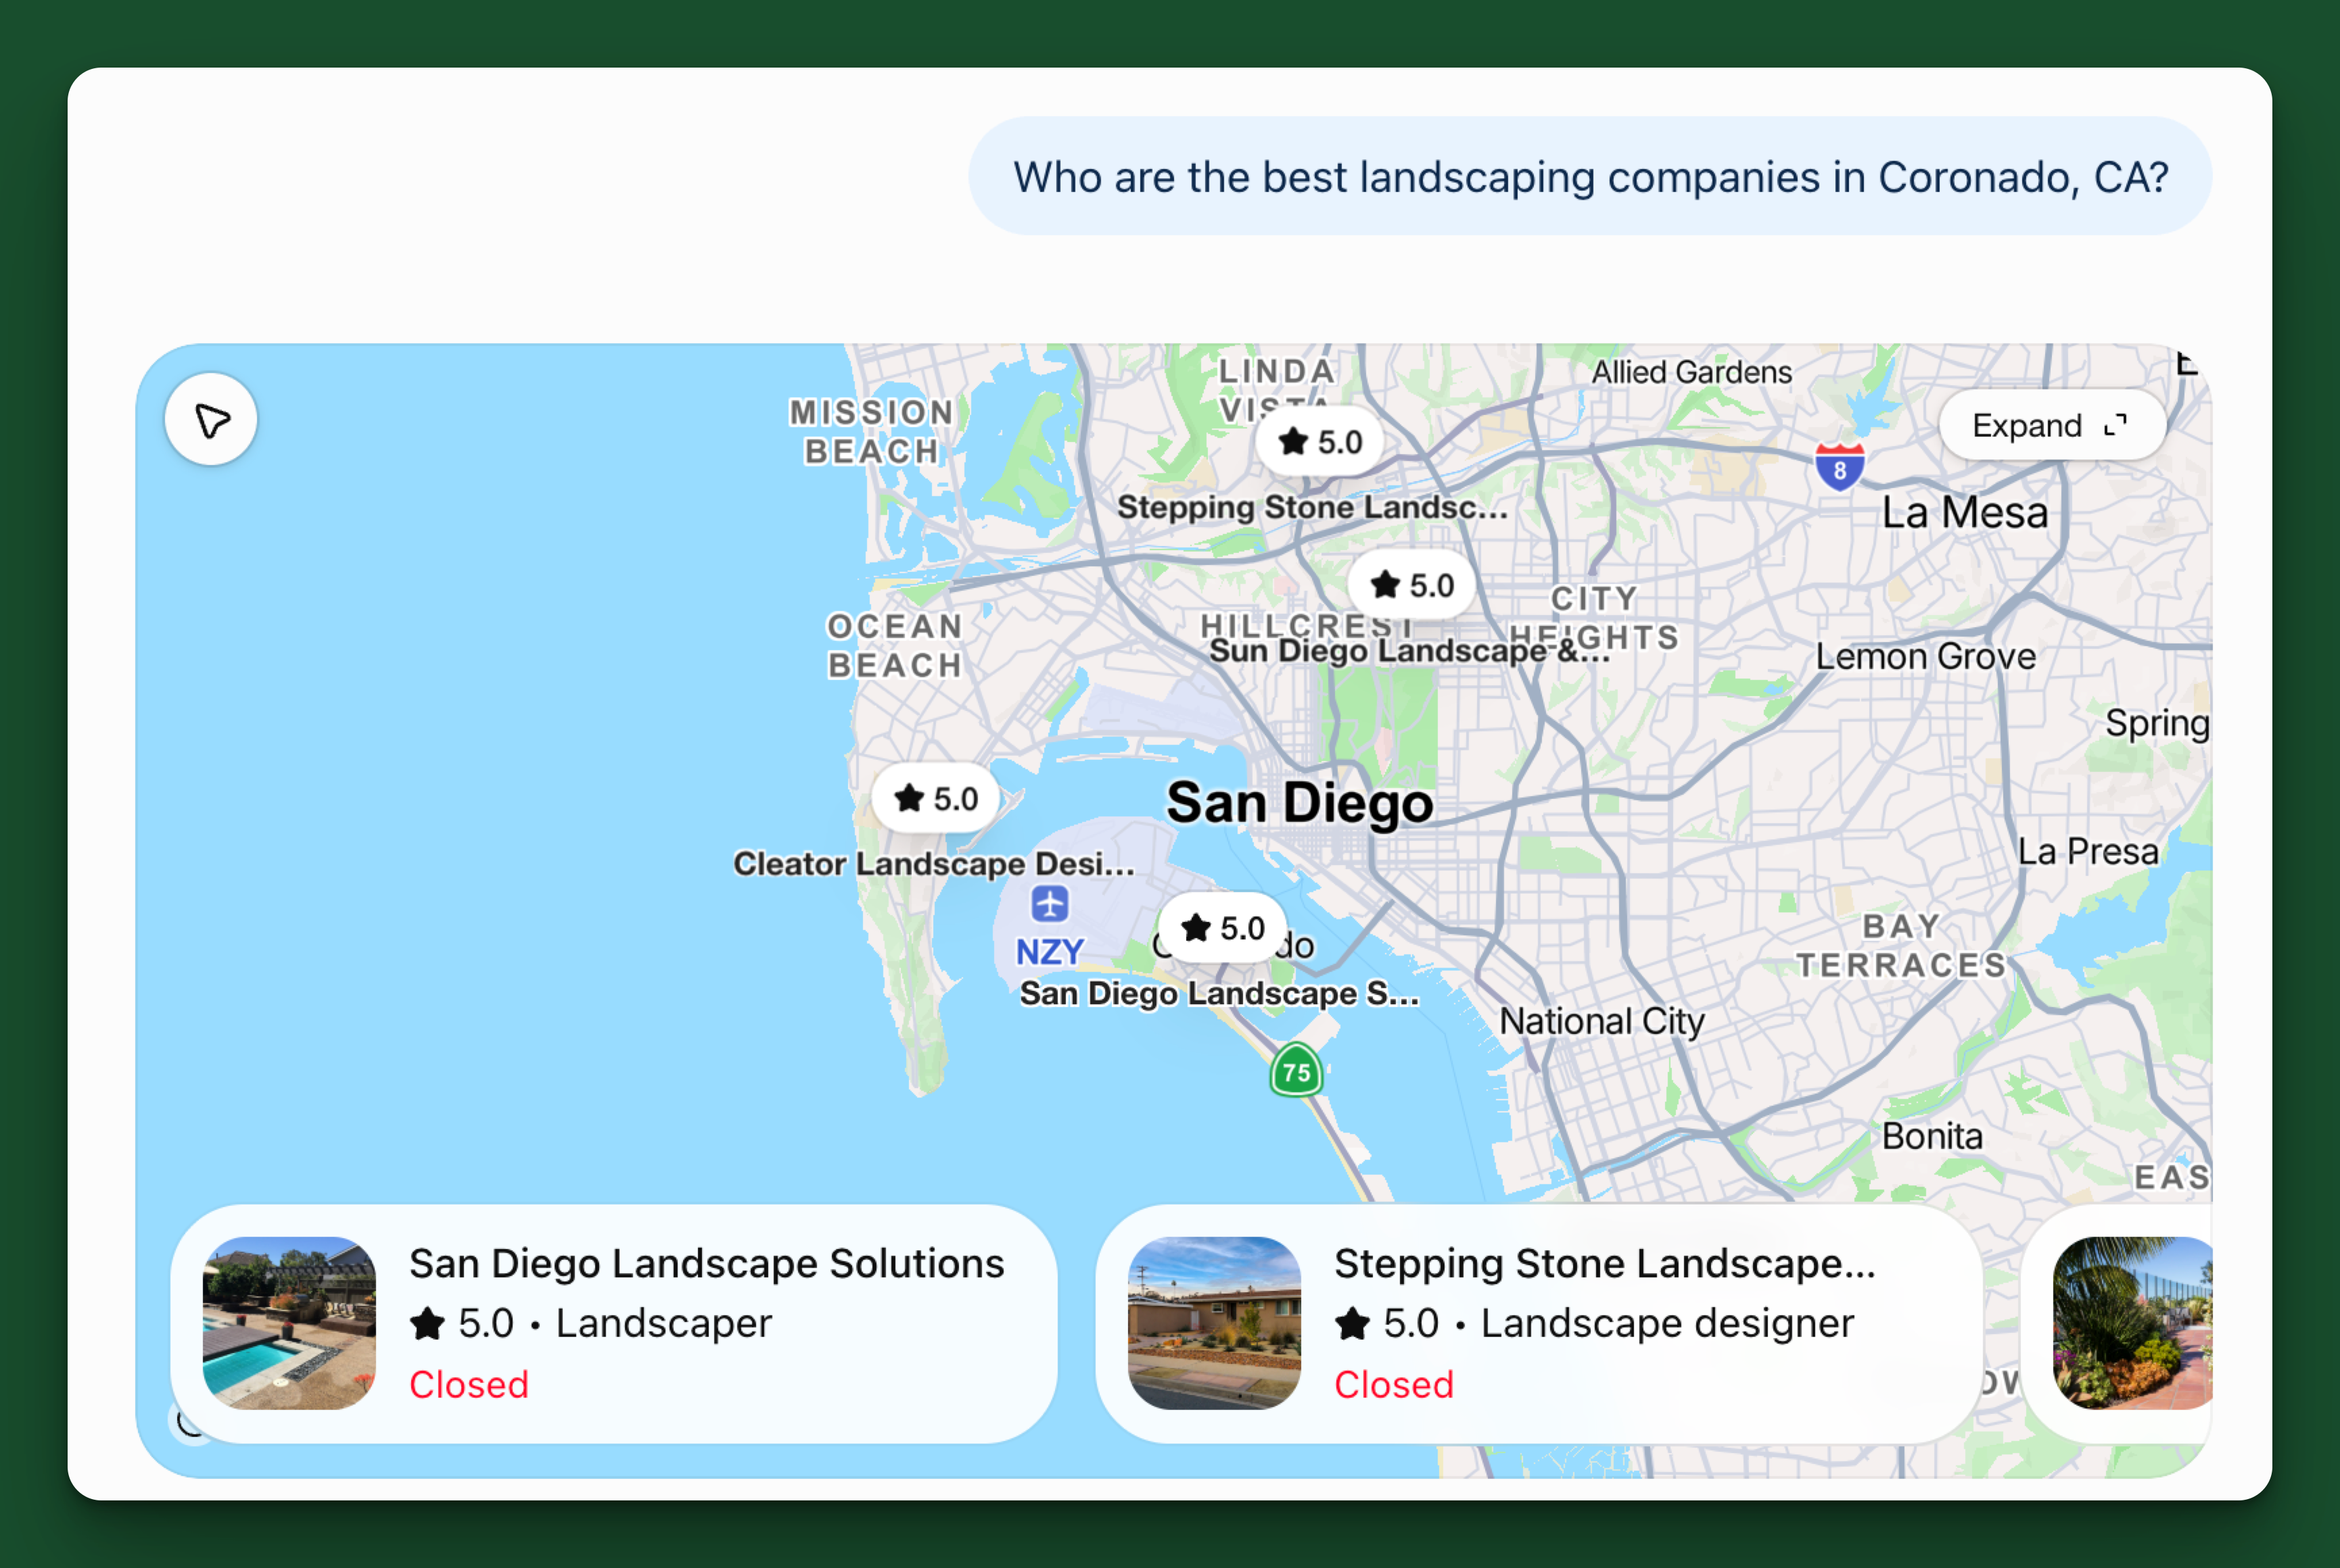Click the Route 75 highway marker
The image size is (2340, 1568).
click(x=1296, y=1071)
